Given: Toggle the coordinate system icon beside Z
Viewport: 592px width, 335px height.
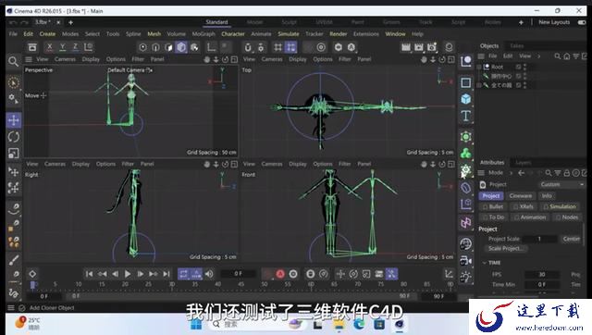Looking at the screenshot, I should coord(89,47).
